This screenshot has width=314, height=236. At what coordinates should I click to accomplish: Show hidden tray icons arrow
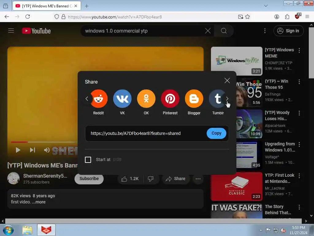(261, 230)
